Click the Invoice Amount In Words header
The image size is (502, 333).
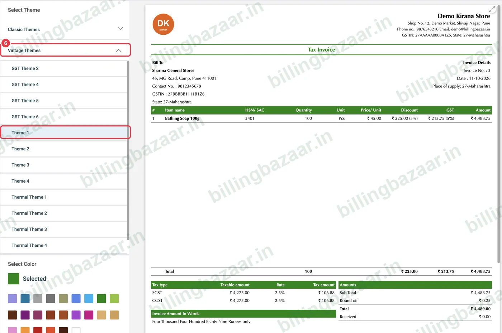[243, 314]
